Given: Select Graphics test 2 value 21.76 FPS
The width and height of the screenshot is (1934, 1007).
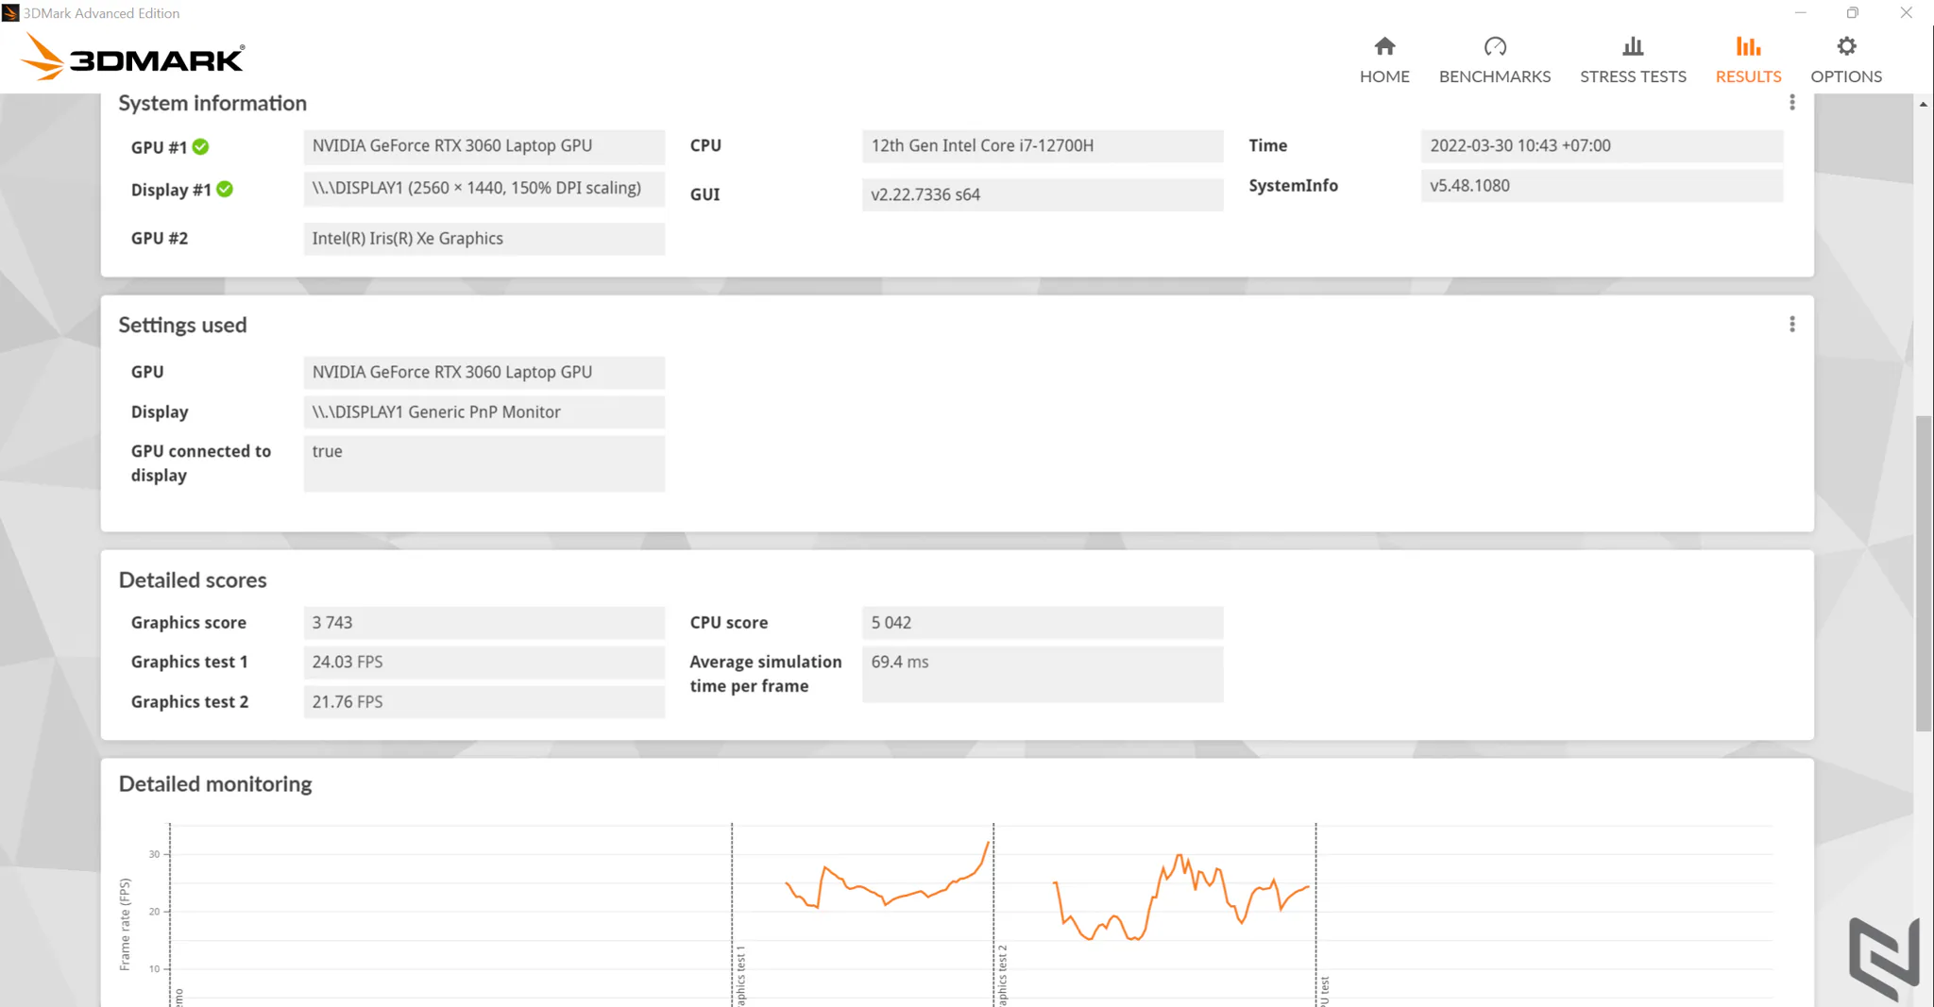Looking at the screenshot, I should (483, 702).
